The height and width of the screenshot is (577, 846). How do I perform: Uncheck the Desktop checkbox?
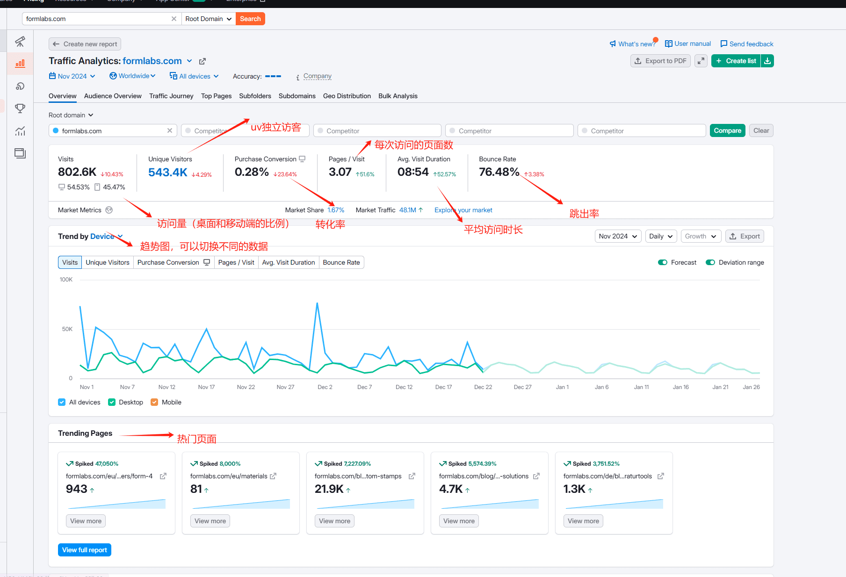coord(112,402)
